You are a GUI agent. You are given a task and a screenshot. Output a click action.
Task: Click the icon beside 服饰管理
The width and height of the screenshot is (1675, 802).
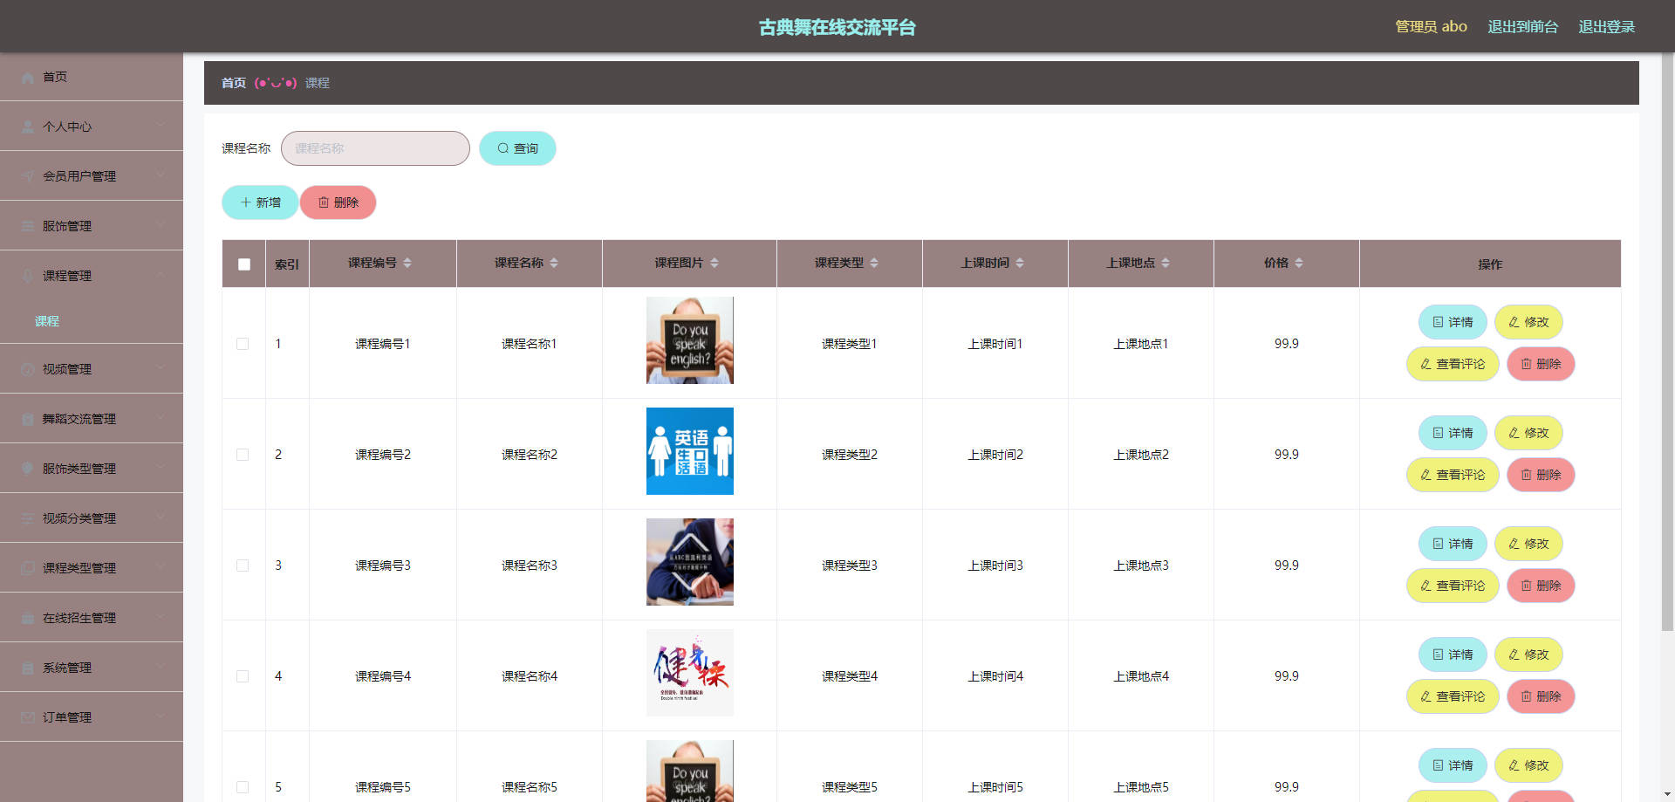click(x=28, y=227)
